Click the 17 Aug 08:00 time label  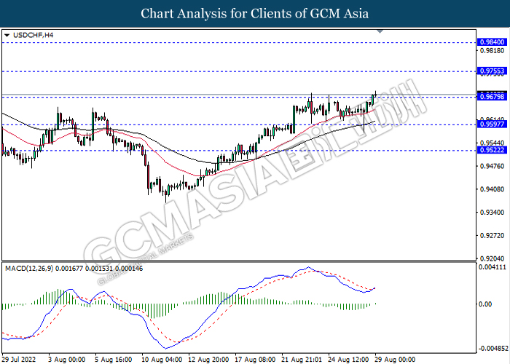255,360
